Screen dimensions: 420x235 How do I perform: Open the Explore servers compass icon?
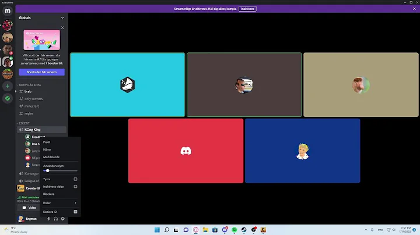point(8,98)
